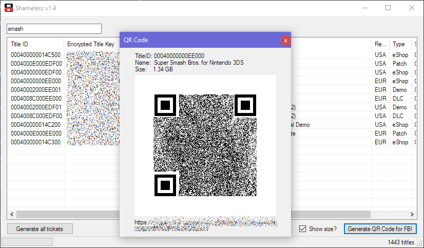Click Super Smash Bros. for Nintendo 3DS name
This screenshot has width=424, height=248.
point(199,63)
